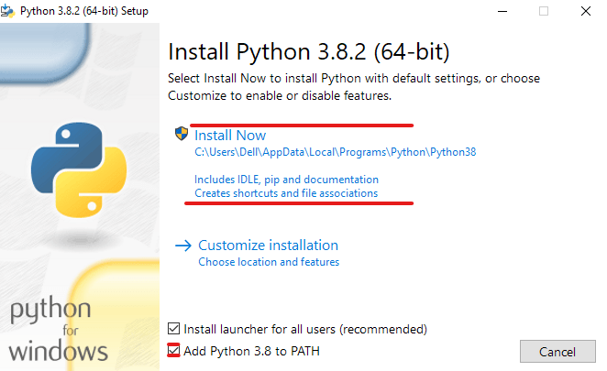The width and height of the screenshot is (607, 371).
Task: Click the arrow icon next to Customize installation
Action: click(x=182, y=246)
